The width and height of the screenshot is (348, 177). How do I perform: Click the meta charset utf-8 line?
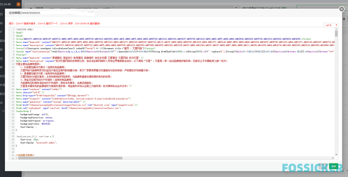[x=30, y=92]
